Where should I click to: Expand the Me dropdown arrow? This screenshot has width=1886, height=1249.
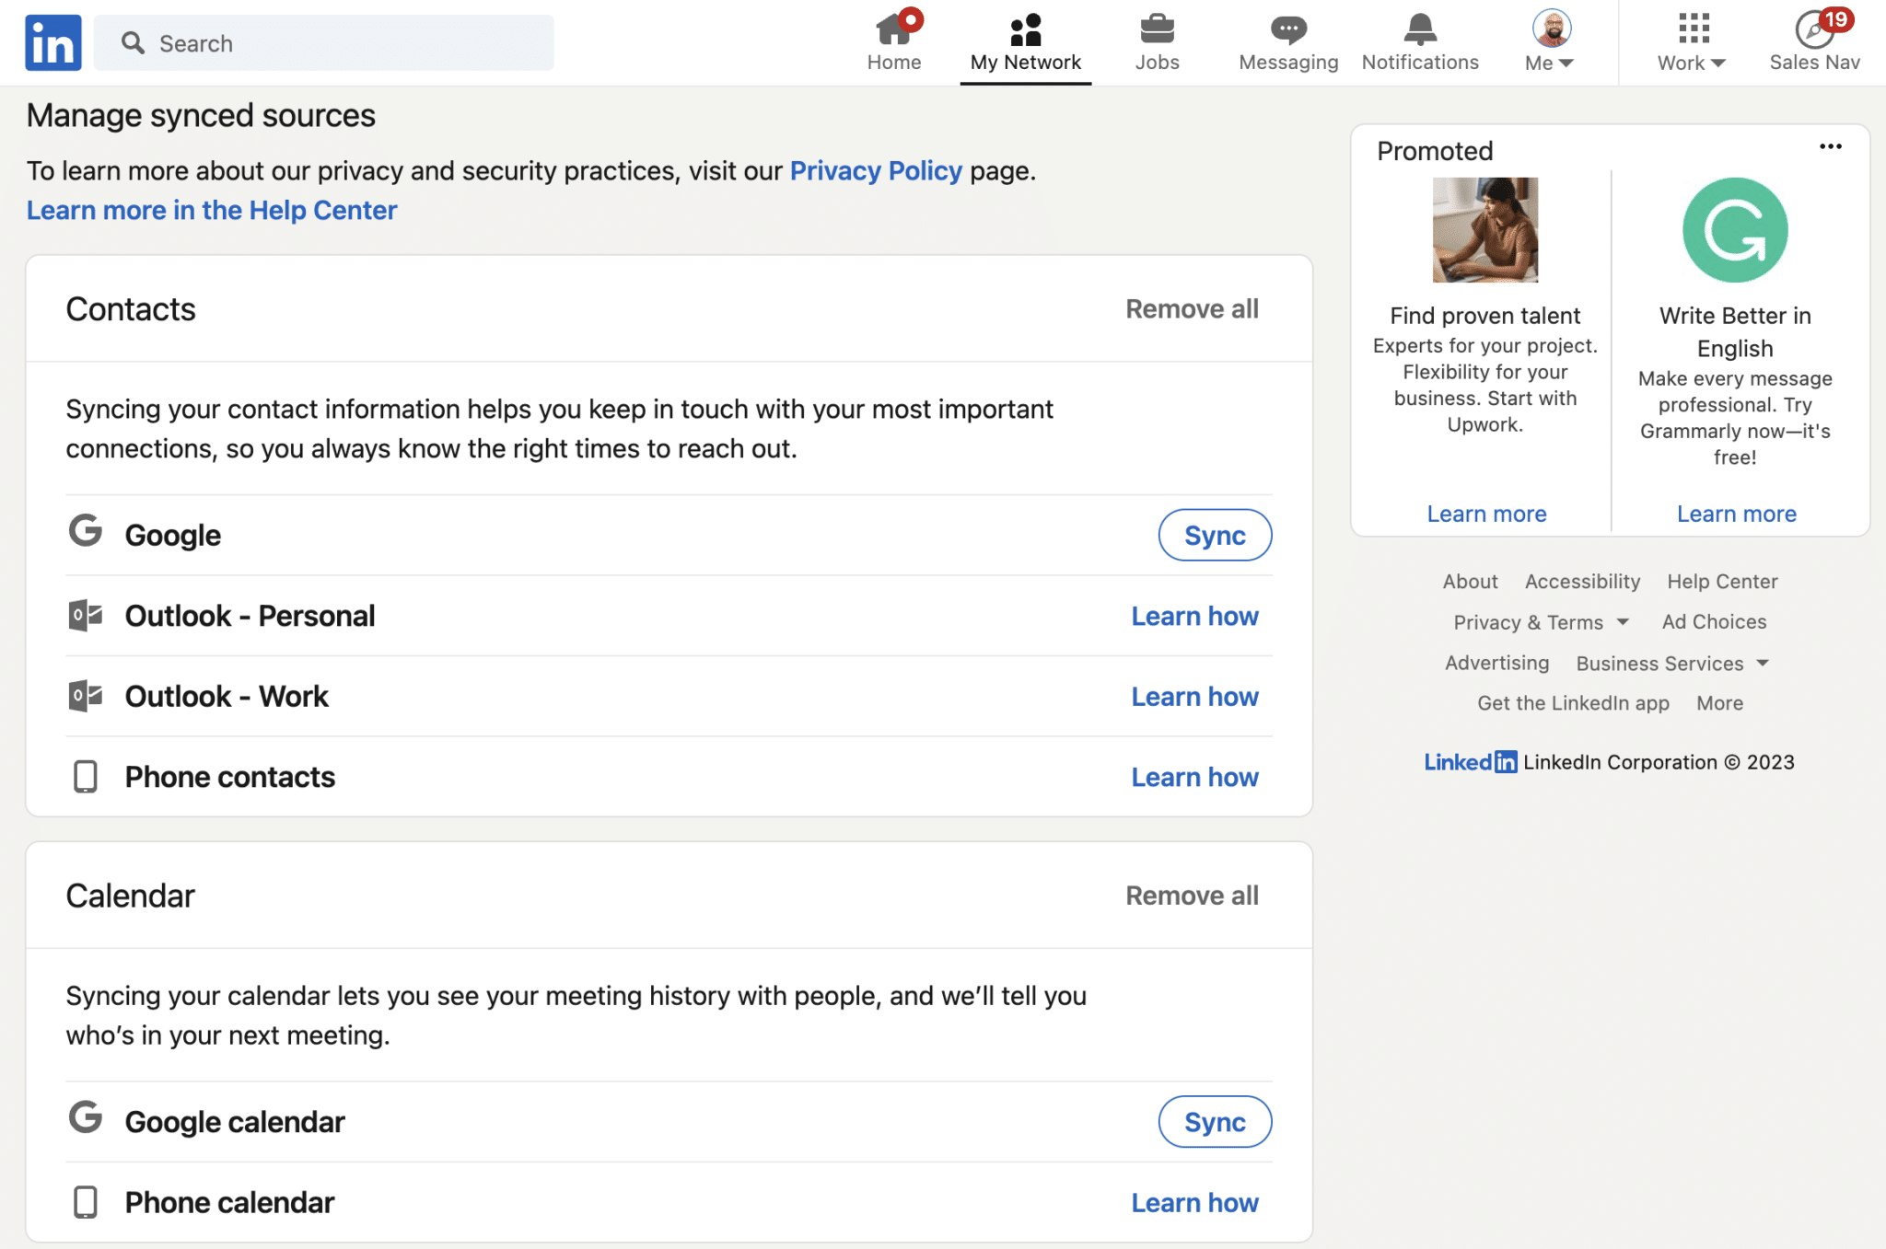(1566, 63)
